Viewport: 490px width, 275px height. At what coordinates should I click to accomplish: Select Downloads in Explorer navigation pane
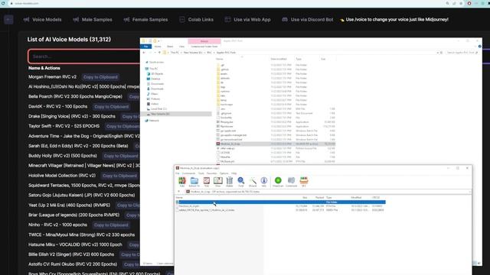(155, 89)
